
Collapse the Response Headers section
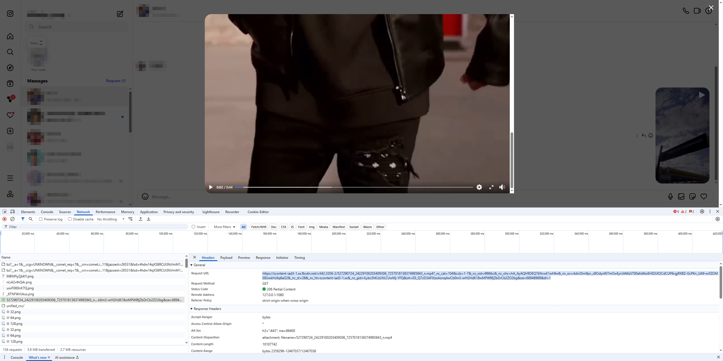(x=191, y=309)
